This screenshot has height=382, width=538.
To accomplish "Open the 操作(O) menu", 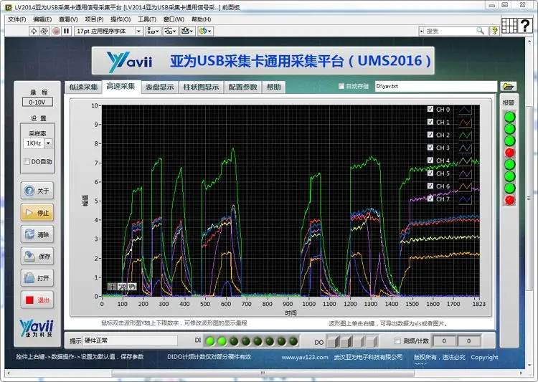I will click(x=121, y=19).
